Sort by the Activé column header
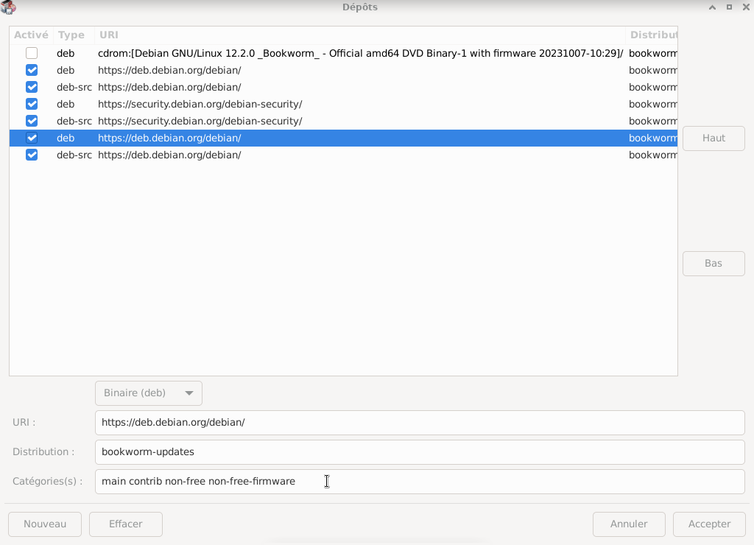Image resolution: width=754 pixels, height=545 pixels. coord(31,35)
